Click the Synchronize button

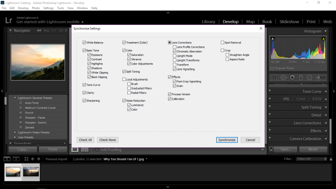[x=227, y=140]
